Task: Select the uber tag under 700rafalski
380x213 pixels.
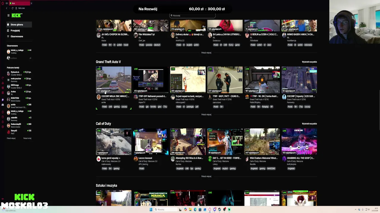Action: [269, 45]
